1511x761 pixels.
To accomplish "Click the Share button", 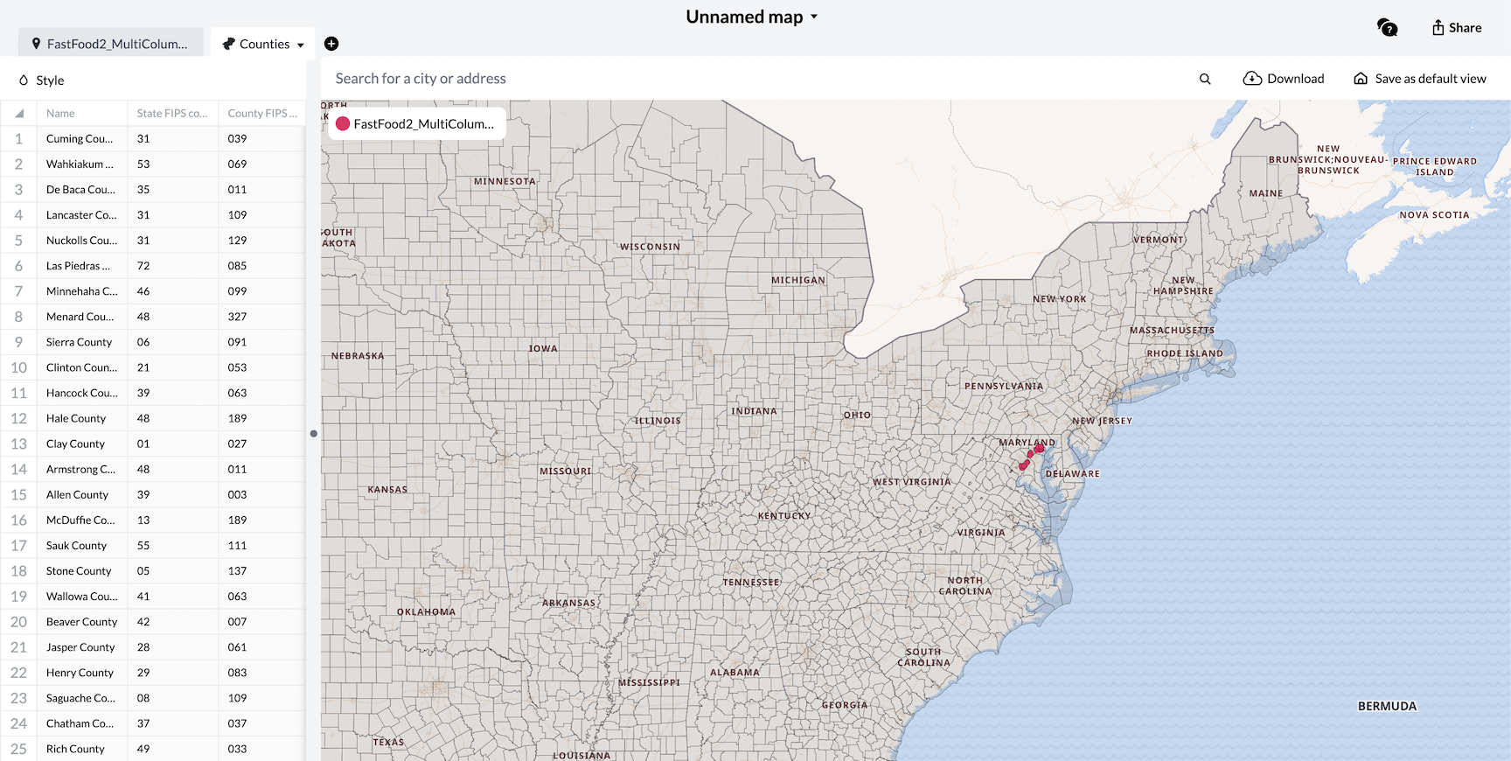I will (1456, 28).
